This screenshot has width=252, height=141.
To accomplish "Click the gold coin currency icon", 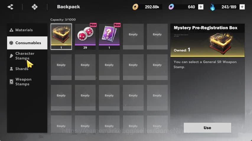I will [135, 7].
